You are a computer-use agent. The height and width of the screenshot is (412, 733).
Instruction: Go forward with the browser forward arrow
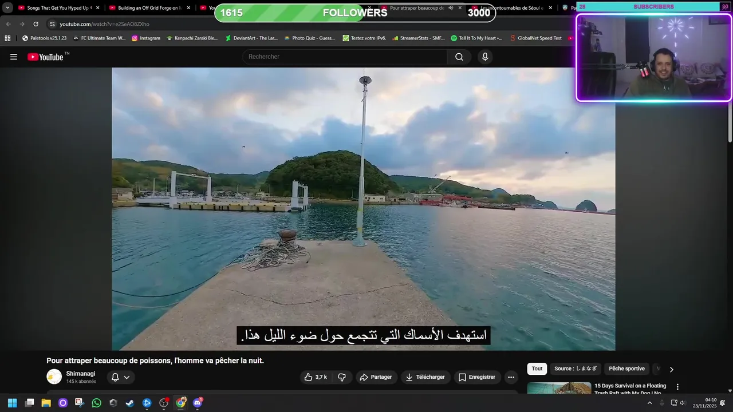[x=22, y=24]
